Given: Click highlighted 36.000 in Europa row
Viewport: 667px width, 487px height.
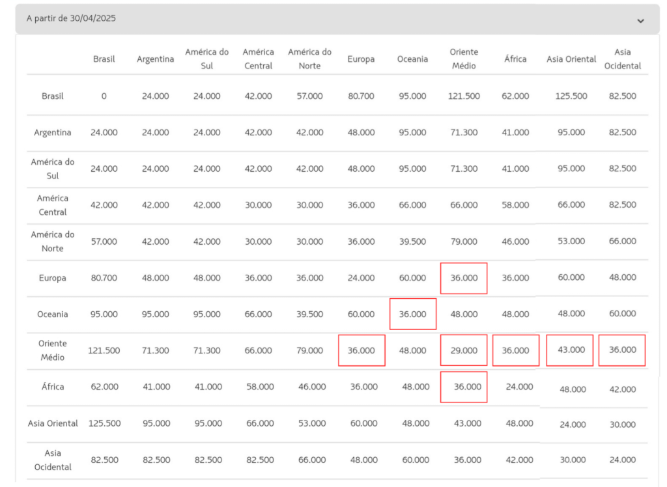Looking at the screenshot, I should (464, 278).
